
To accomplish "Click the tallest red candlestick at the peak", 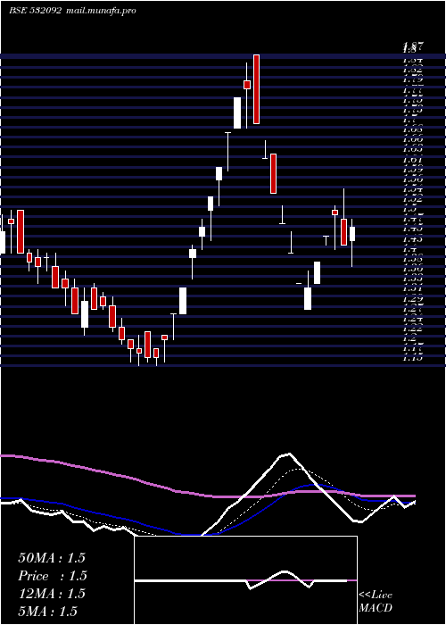I will (257, 89).
